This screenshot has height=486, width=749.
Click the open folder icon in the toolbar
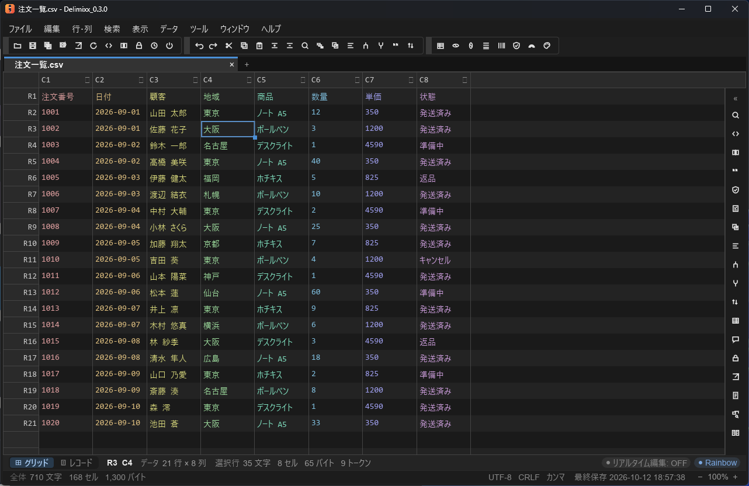tap(18, 46)
